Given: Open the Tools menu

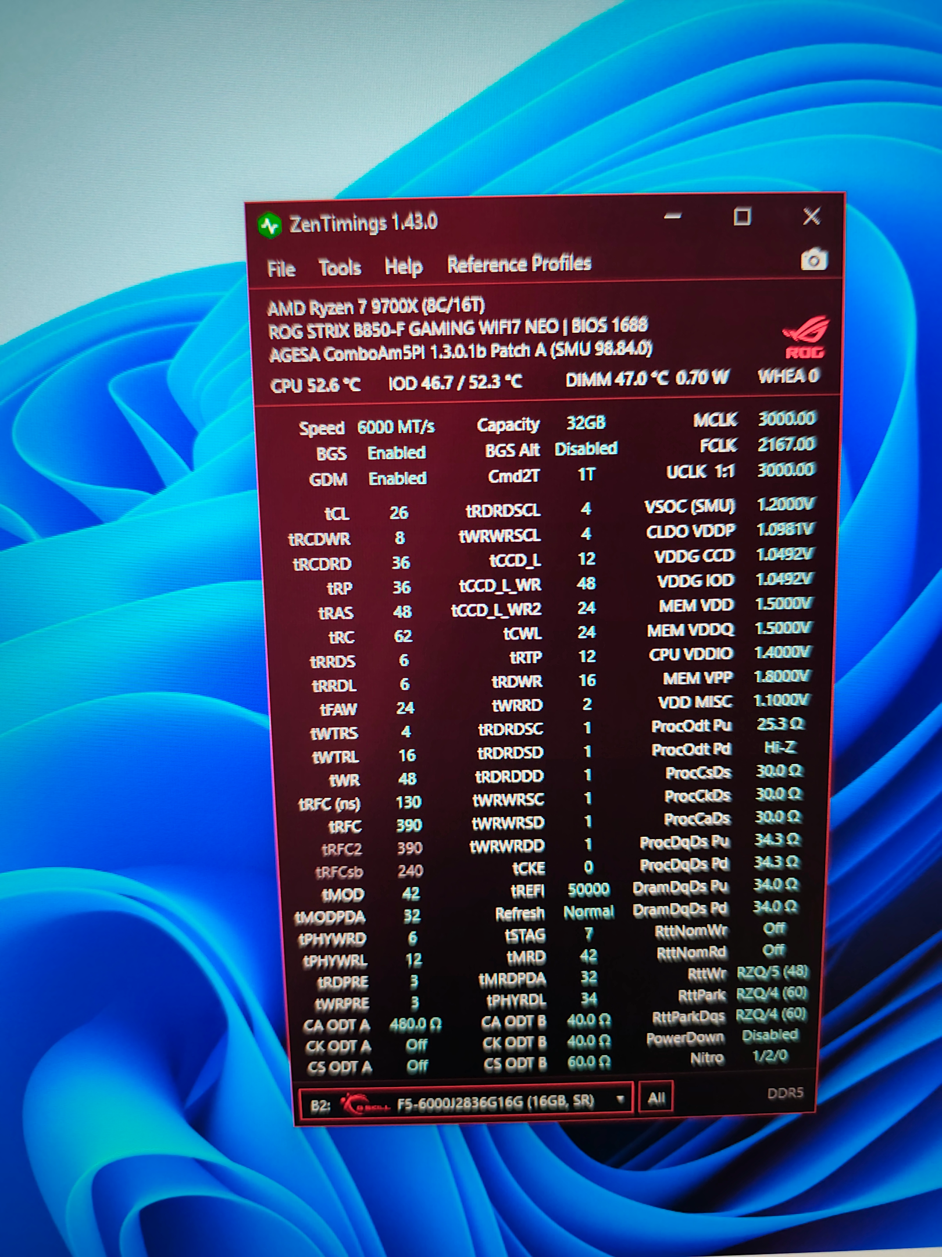Looking at the screenshot, I should click(340, 267).
